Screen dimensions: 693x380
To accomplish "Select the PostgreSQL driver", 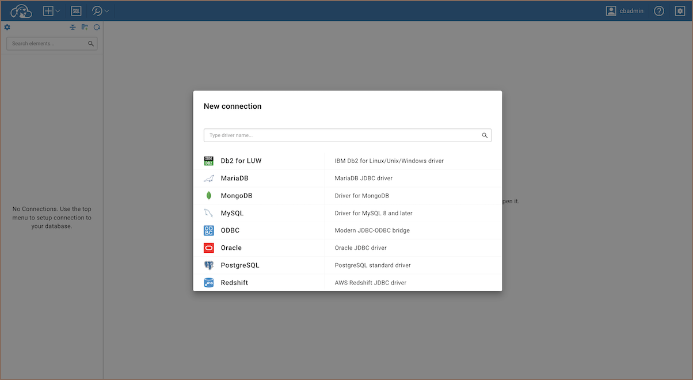I will click(x=240, y=265).
